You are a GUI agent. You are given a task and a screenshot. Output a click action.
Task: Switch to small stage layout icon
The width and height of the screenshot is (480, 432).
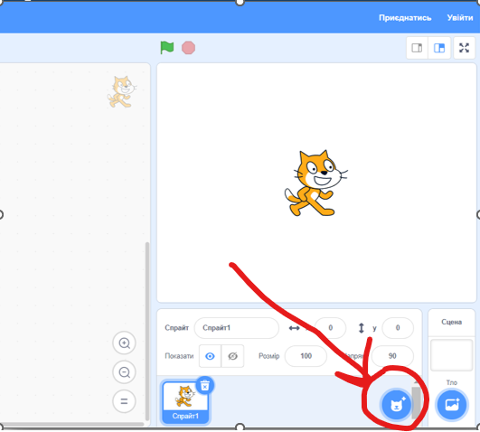417,48
